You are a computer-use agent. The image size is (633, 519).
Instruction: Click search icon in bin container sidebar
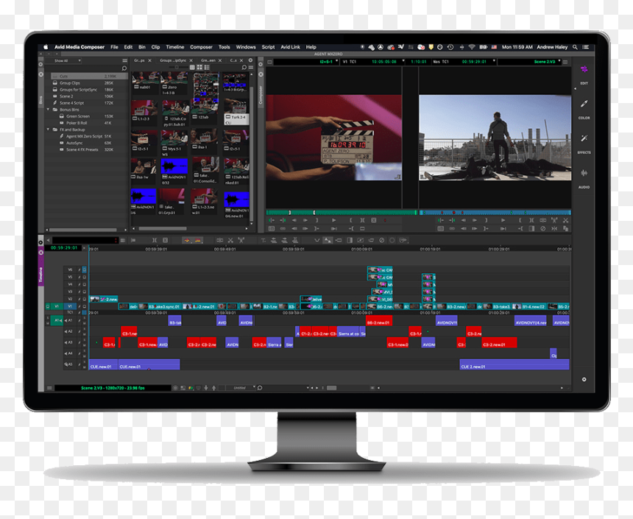[124, 68]
